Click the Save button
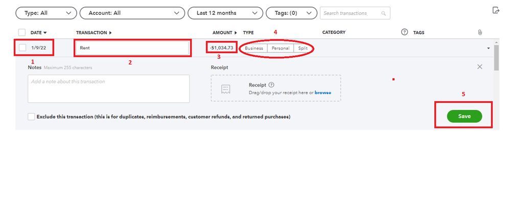 tap(465, 116)
